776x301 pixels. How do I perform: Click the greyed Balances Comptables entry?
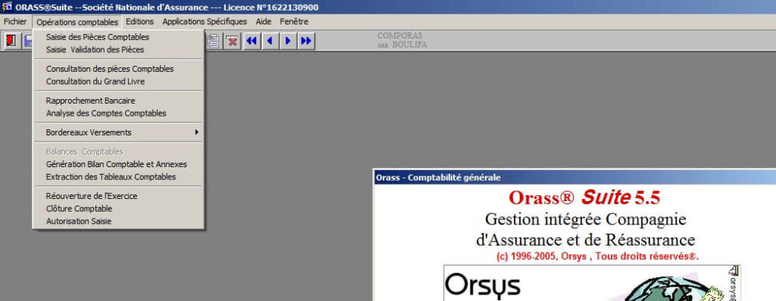tap(119, 152)
